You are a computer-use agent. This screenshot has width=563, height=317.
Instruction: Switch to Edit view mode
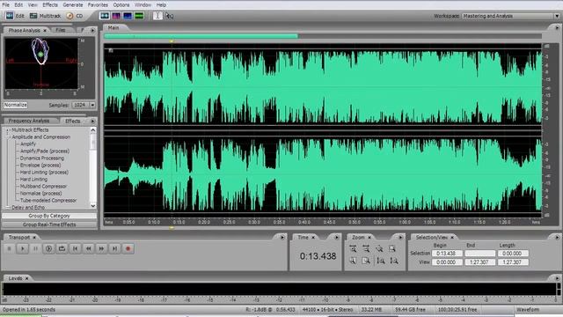(x=15, y=16)
